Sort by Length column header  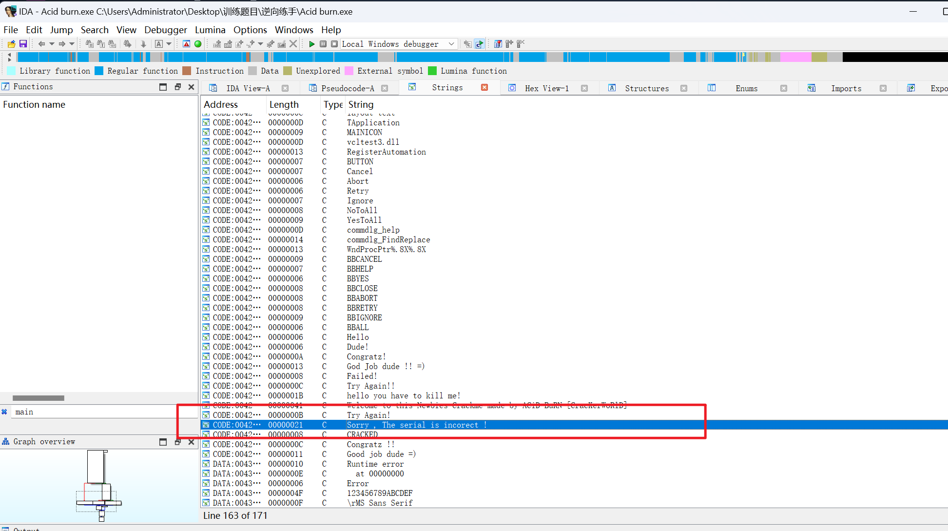[284, 104]
